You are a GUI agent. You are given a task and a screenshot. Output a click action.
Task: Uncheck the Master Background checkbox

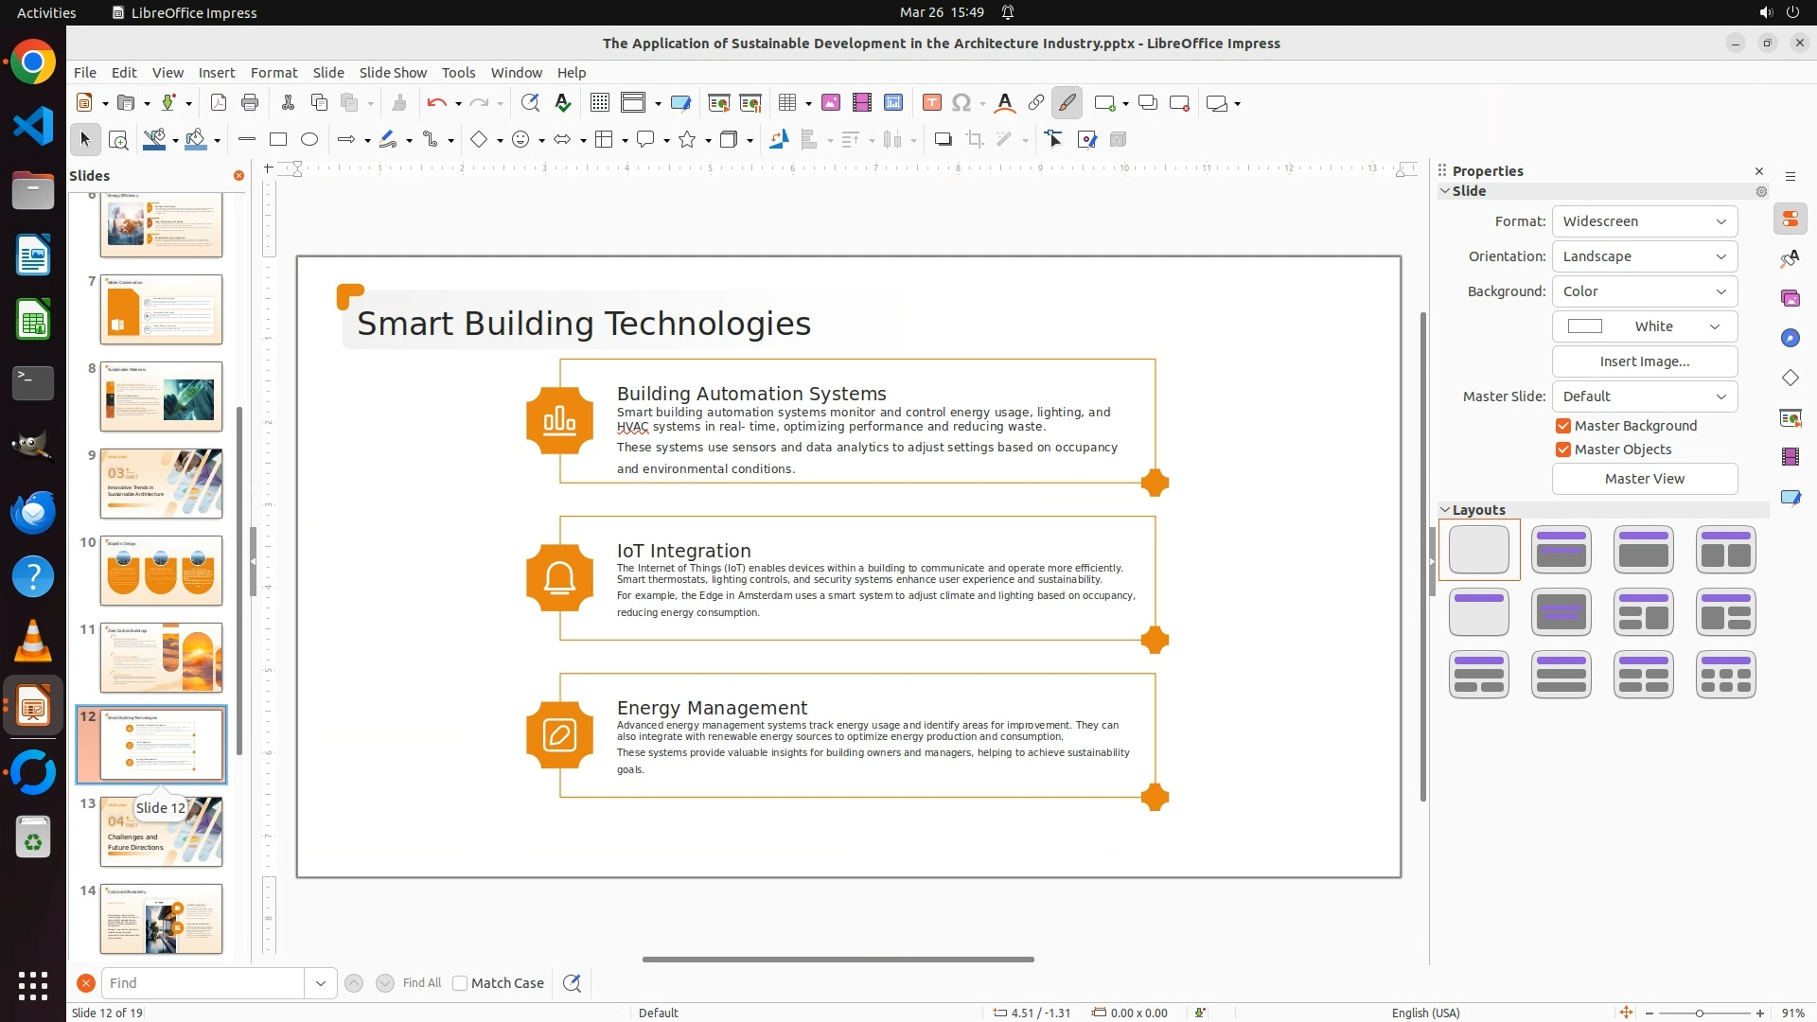click(x=1563, y=426)
